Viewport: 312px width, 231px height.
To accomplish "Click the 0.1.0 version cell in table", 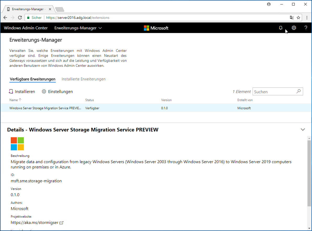I will point(165,108).
